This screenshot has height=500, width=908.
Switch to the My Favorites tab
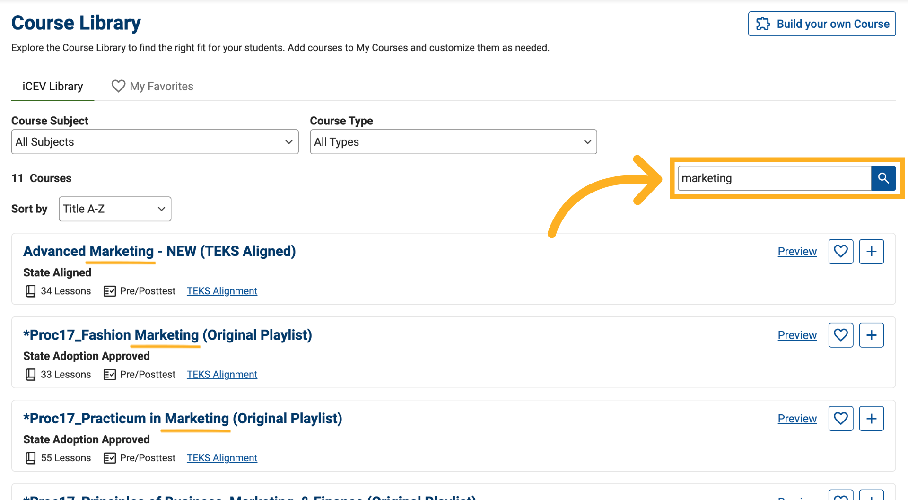click(152, 86)
